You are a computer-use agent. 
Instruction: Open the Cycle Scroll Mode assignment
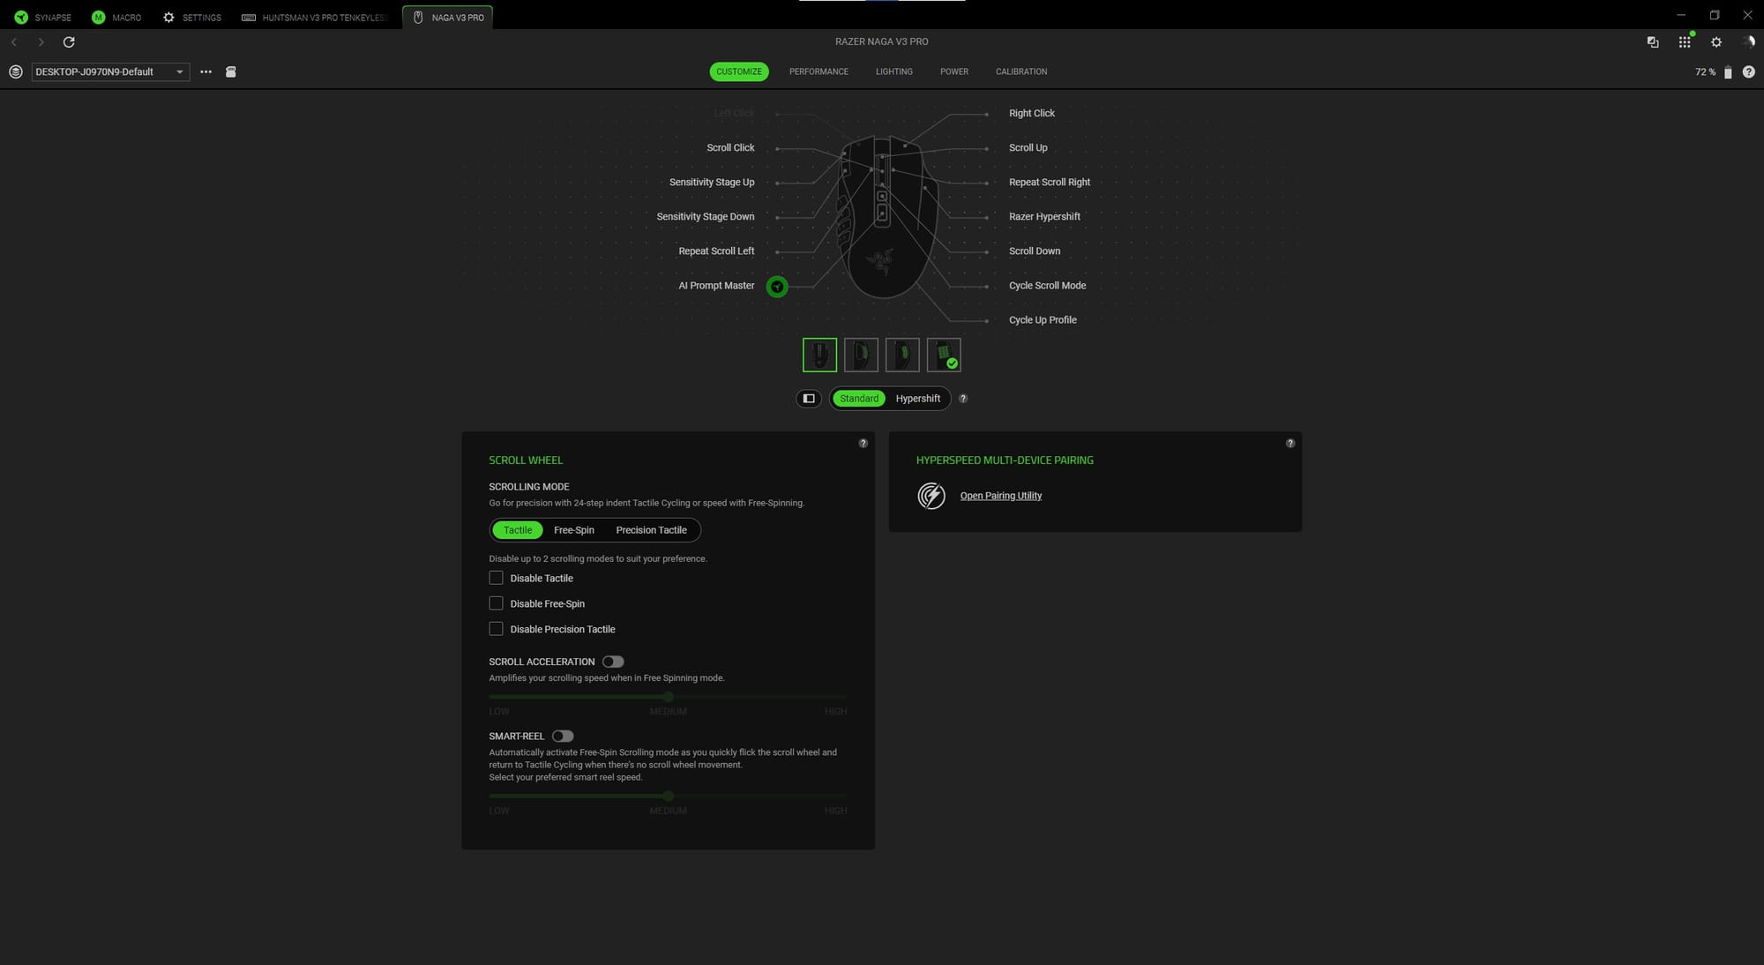click(x=1048, y=286)
